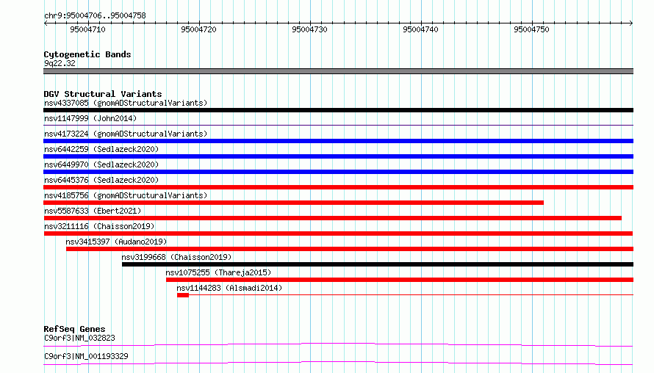Viewport: 654px width, 373px height.
Task: Select the gray 9q22.32 cytogenetic band bar
Action: point(338,71)
